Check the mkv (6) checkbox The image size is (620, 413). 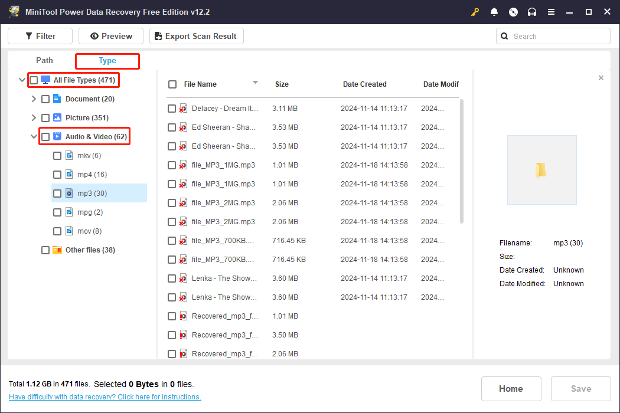(x=57, y=156)
